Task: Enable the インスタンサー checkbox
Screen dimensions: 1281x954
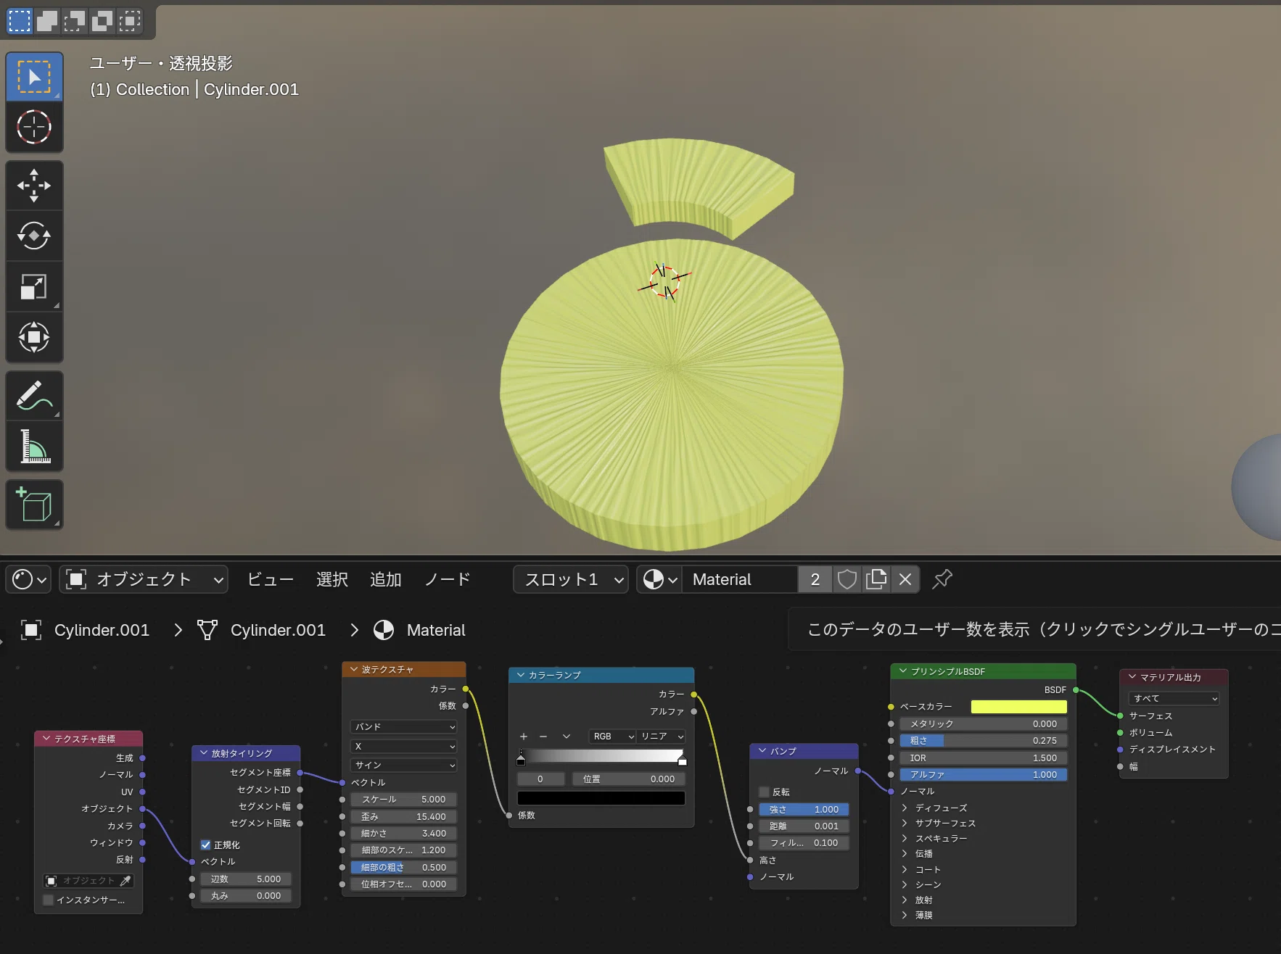Action: (49, 900)
